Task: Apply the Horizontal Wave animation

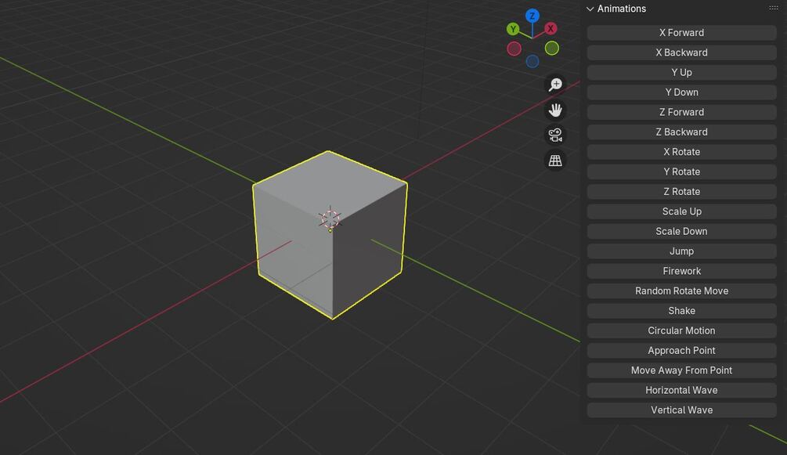Action: 681,390
